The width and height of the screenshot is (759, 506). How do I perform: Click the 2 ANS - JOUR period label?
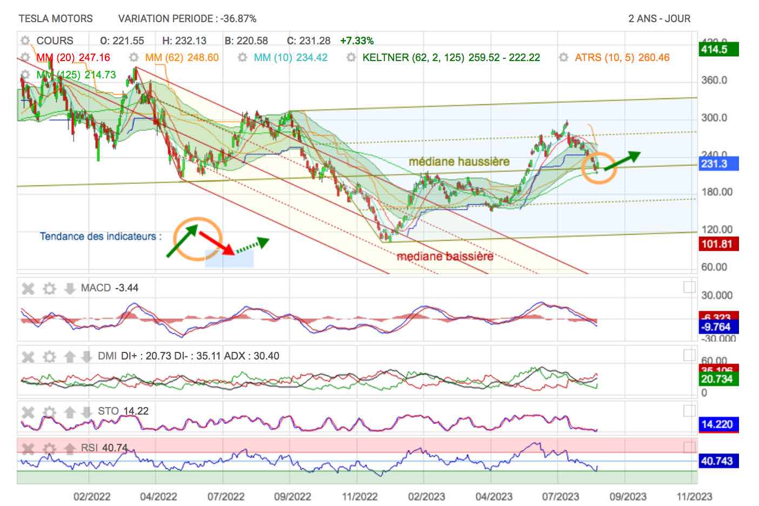pyautogui.click(x=660, y=18)
